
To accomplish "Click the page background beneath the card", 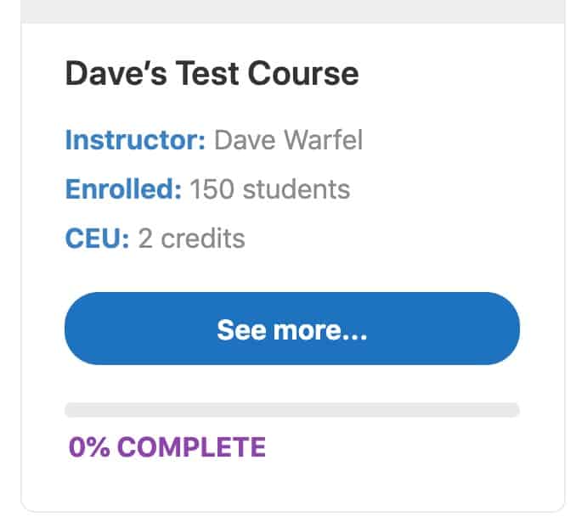I will click(x=292, y=520).
